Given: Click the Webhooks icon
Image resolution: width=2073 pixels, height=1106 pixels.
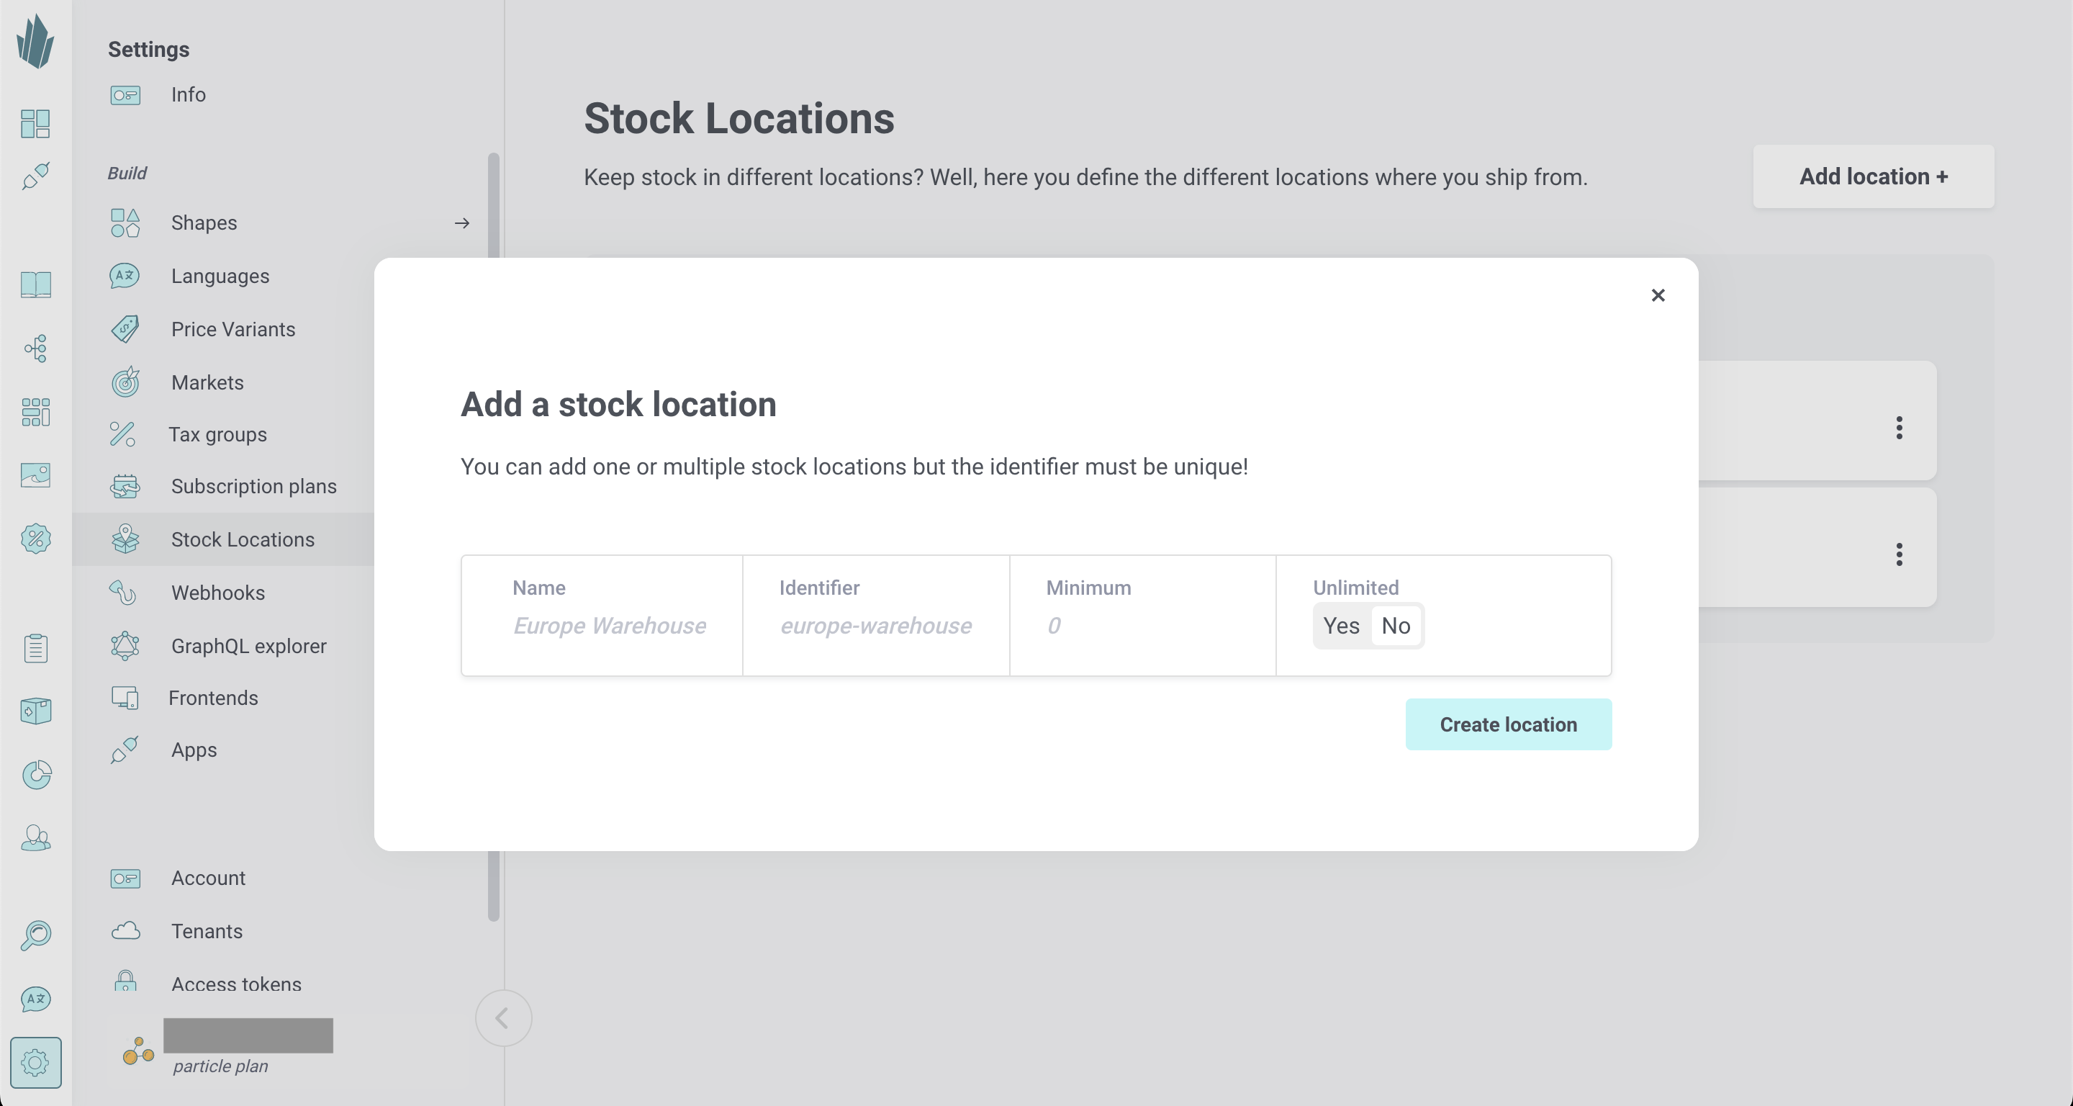Looking at the screenshot, I should pyautogui.click(x=125, y=593).
